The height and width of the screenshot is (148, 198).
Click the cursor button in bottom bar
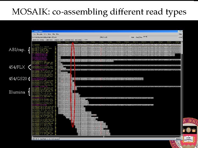click(56, 139)
